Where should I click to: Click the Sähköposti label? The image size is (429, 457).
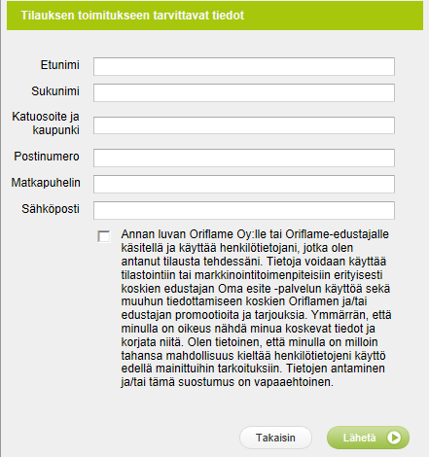[x=51, y=209]
